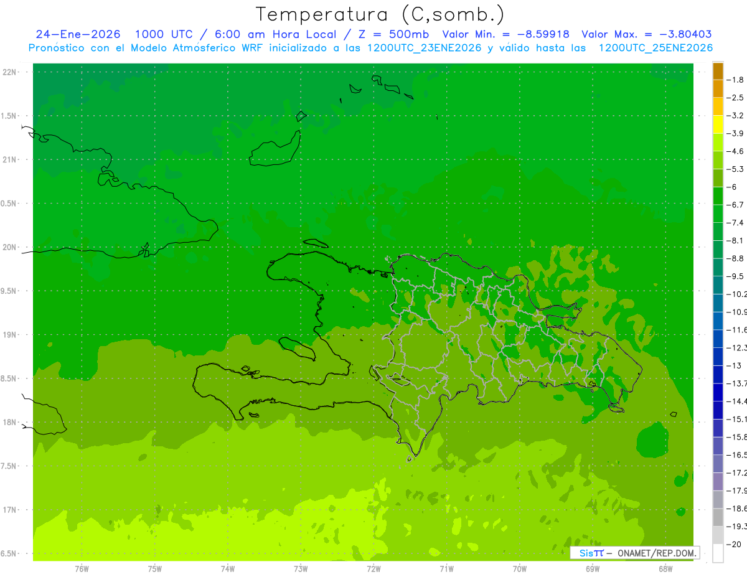
Task: Pick the light gray swatch above -20
Action: tap(718, 535)
